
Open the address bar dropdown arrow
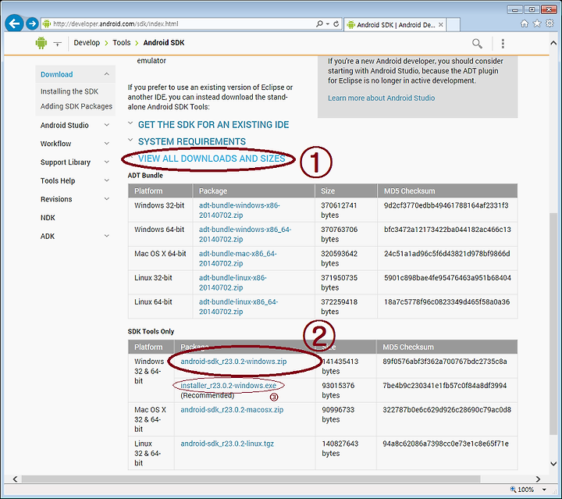coord(328,24)
